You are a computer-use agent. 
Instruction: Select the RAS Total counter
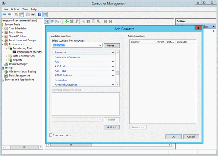60,71
